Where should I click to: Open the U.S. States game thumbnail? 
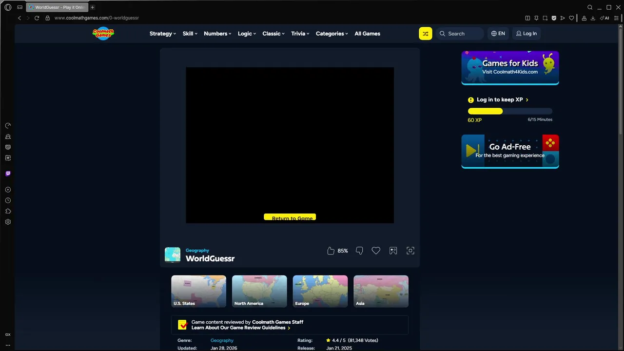198,291
